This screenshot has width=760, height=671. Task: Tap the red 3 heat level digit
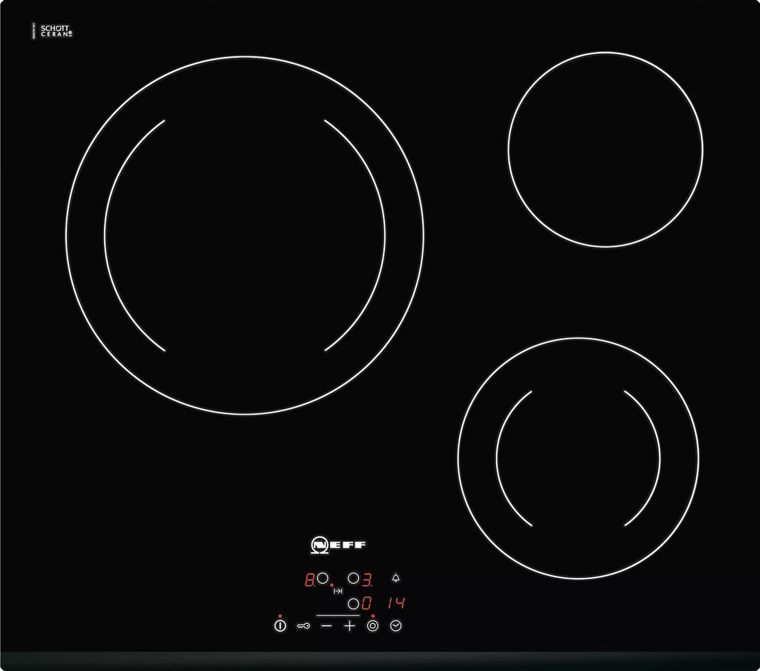367,579
